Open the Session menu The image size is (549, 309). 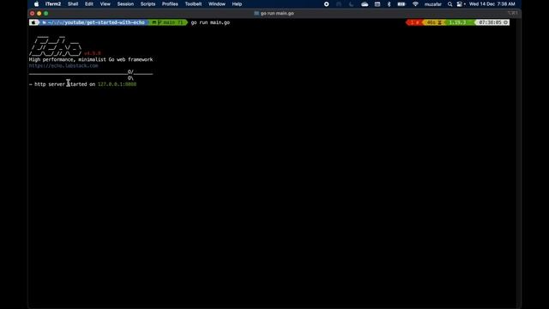click(x=125, y=4)
